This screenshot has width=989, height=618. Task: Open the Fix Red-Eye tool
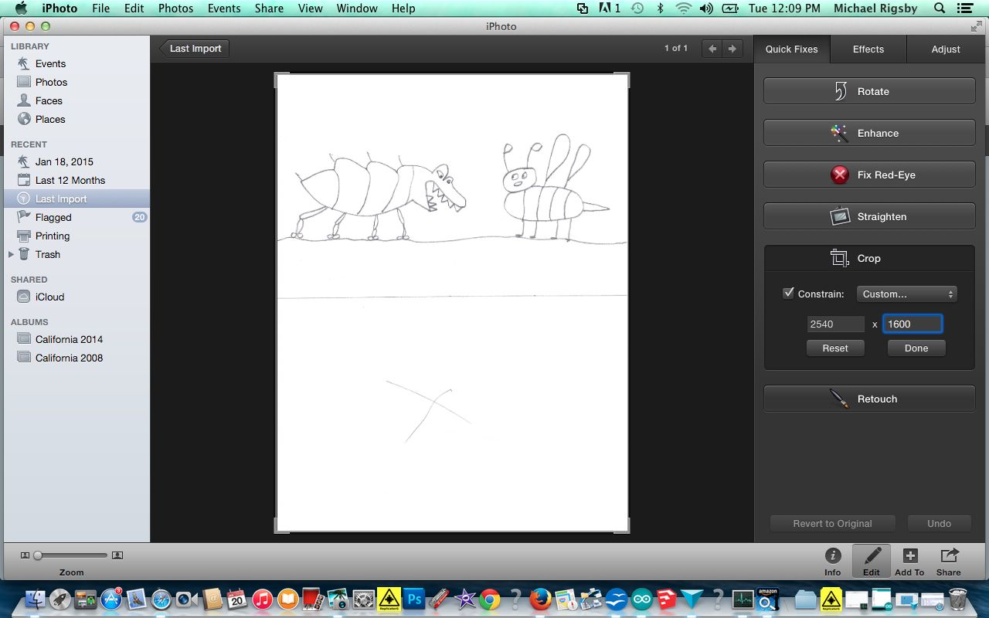(x=869, y=175)
